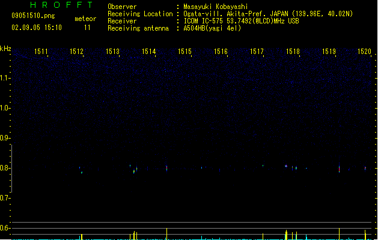Click time marker 1512
The width and height of the screenshot is (378, 240).
point(77,52)
